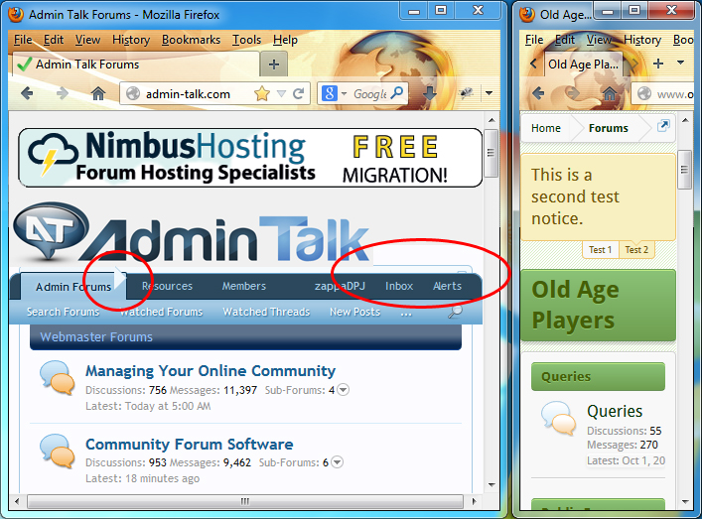Expand sub-forums of Community Forum Software
The width and height of the screenshot is (702, 519).
pos(338,462)
